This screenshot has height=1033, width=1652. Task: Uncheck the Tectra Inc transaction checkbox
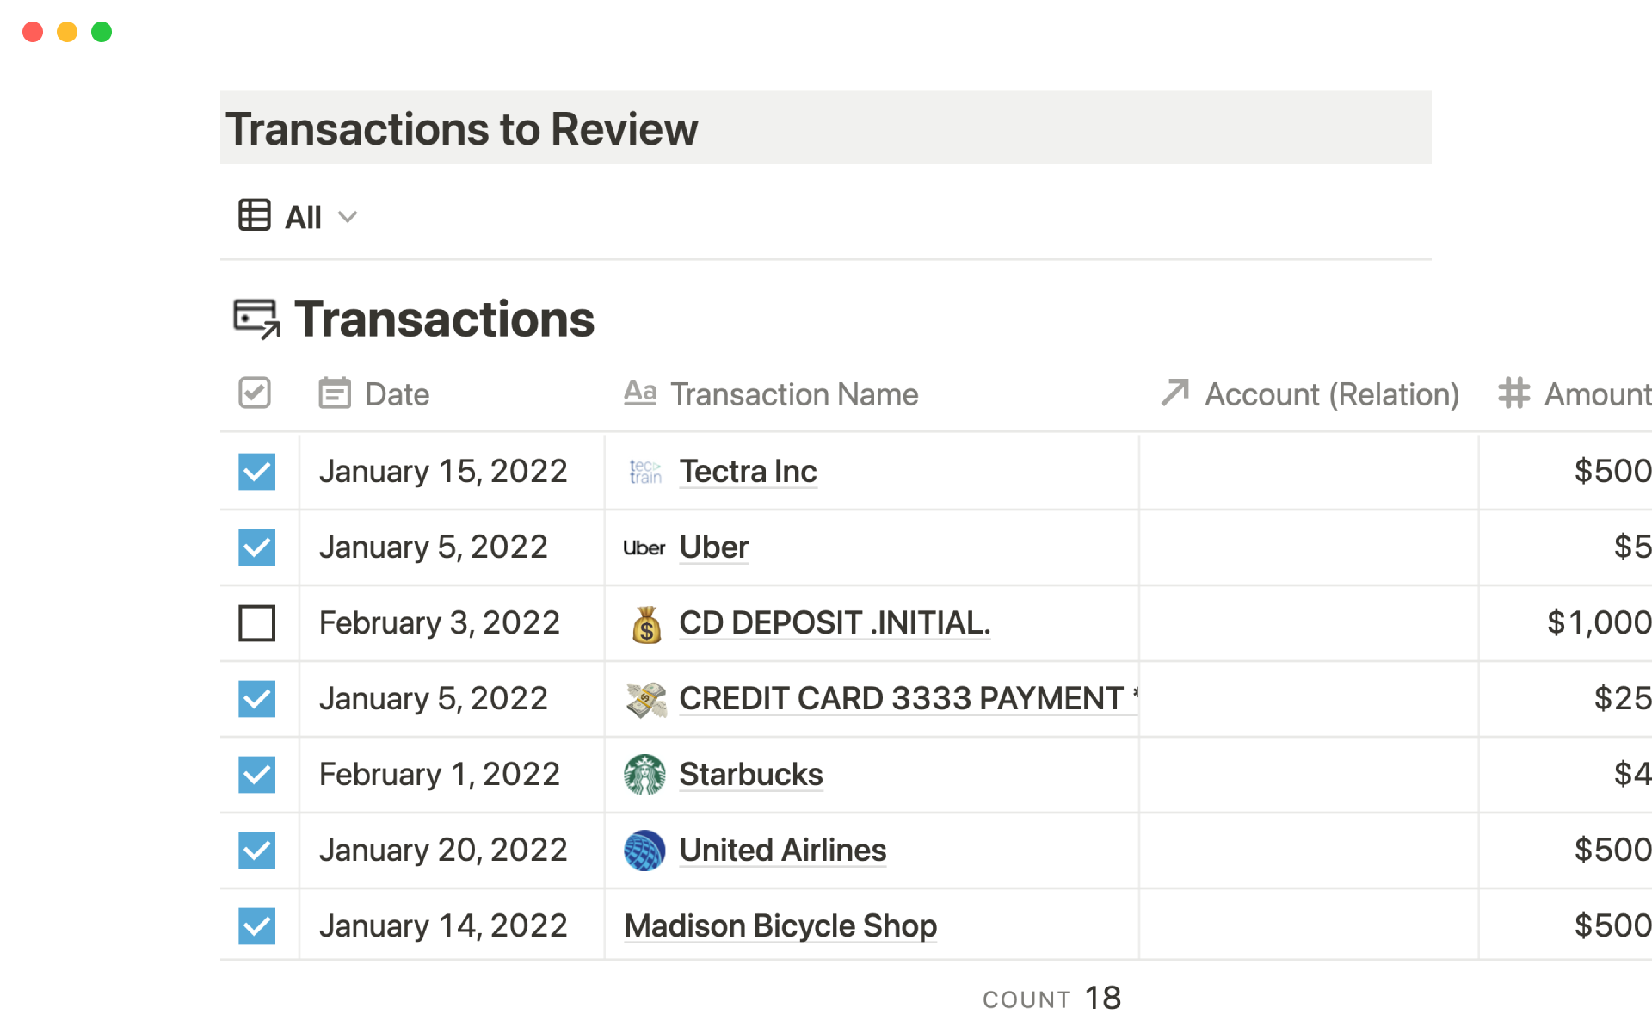(256, 472)
